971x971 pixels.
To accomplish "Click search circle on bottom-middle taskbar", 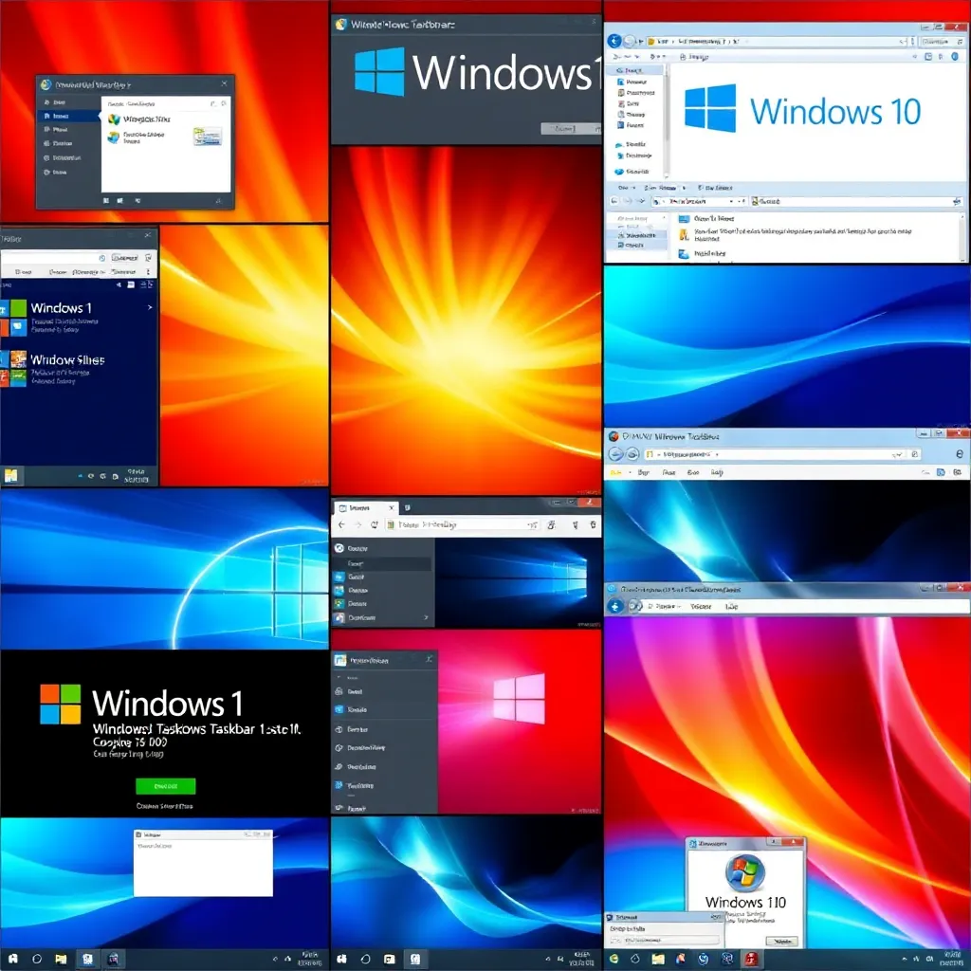I will coord(365,959).
